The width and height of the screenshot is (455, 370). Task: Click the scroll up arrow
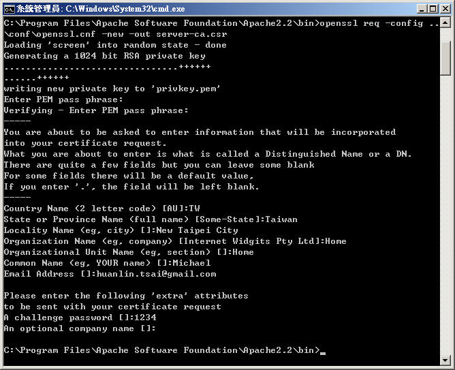coord(445,23)
